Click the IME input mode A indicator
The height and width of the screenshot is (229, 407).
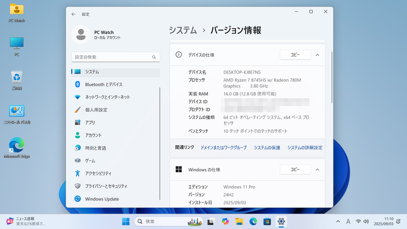(348, 221)
